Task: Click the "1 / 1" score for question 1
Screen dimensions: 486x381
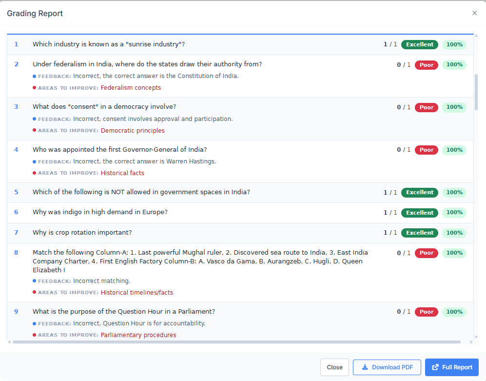Action: click(390, 45)
